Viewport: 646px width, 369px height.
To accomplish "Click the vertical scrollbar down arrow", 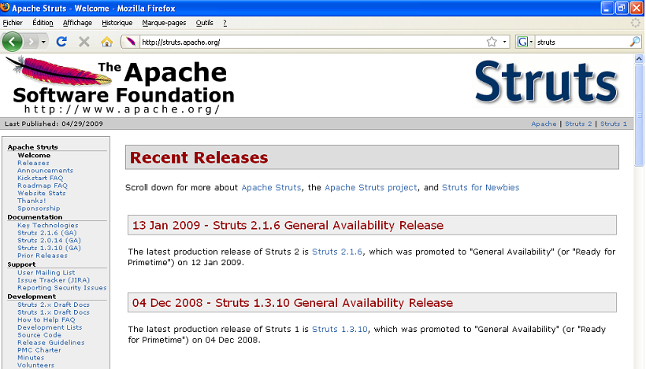I will pyautogui.click(x=639, y=363).
